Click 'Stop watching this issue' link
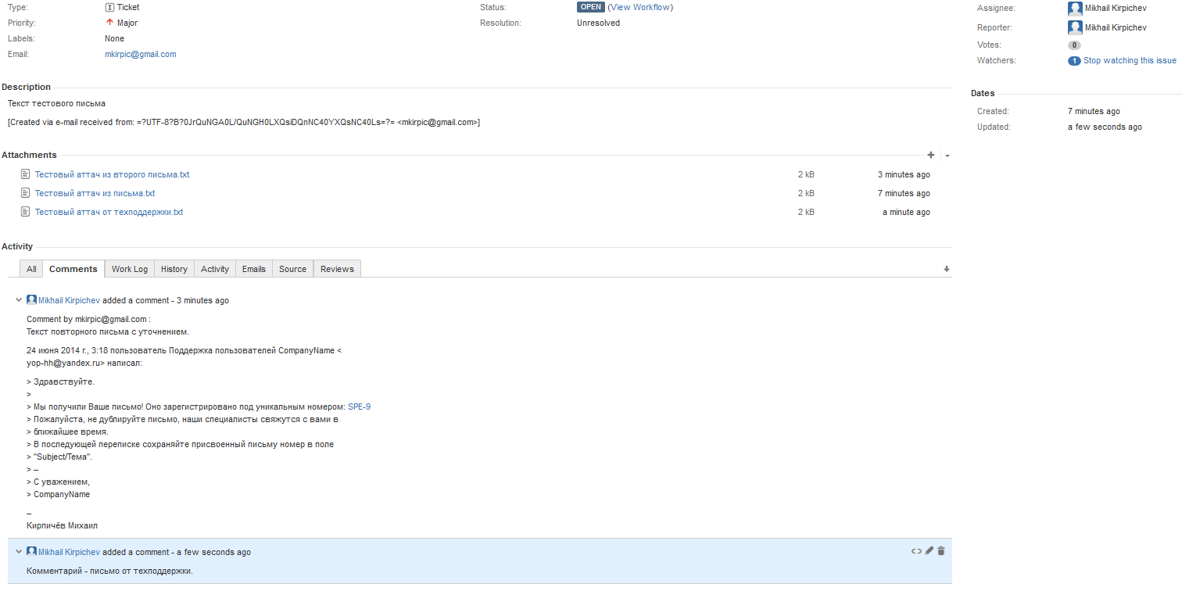The image size is (1182, 591). [x=1130, y=60]
